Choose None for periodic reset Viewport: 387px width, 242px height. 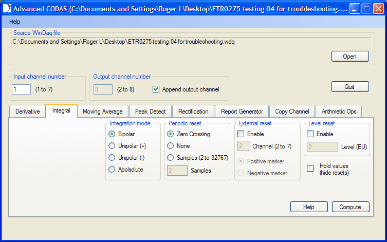(170, 146)
